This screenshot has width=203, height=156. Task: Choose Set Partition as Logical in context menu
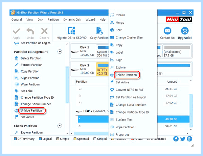[x=131, y=97]
